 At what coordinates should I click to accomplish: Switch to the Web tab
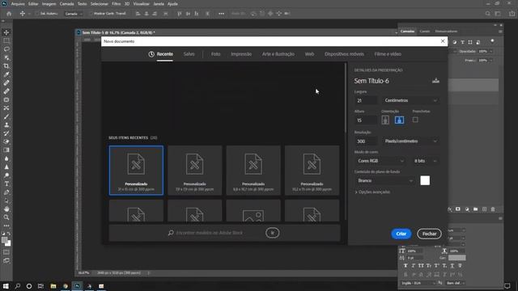[309, 54]
